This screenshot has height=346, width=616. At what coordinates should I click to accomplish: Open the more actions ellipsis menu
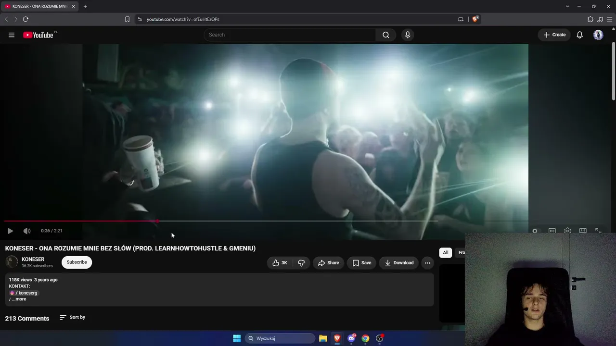[427, 263]
